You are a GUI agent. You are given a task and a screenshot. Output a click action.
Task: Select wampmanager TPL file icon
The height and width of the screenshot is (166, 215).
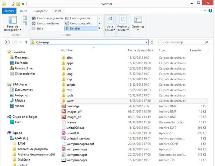[x=63, y=160]
